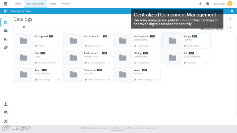Screen dimensions: 237x133
Task: Open the Cookies footer link
Action: tap(142, 128)
